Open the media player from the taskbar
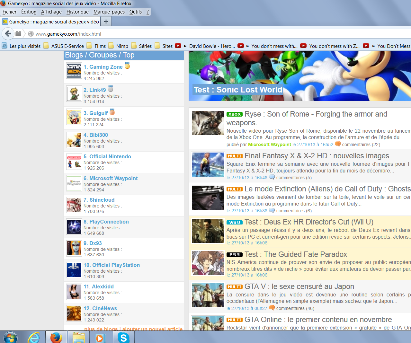This screenshot has width=411, height=343. point(100,338)
